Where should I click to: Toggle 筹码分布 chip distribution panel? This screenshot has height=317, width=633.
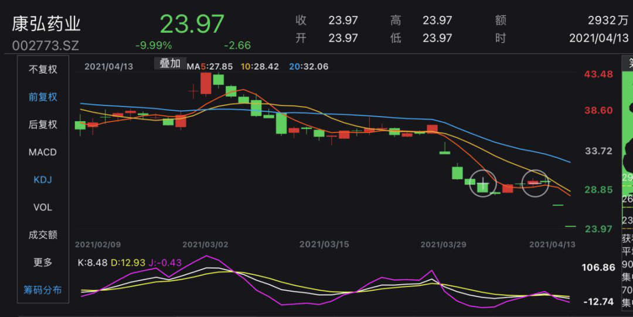pos(43,290)
